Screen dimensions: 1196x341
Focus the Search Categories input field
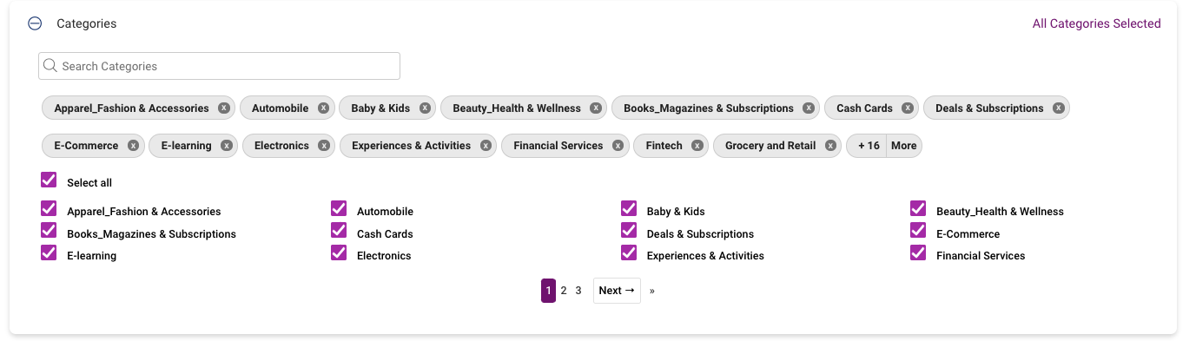click(219, 66)
